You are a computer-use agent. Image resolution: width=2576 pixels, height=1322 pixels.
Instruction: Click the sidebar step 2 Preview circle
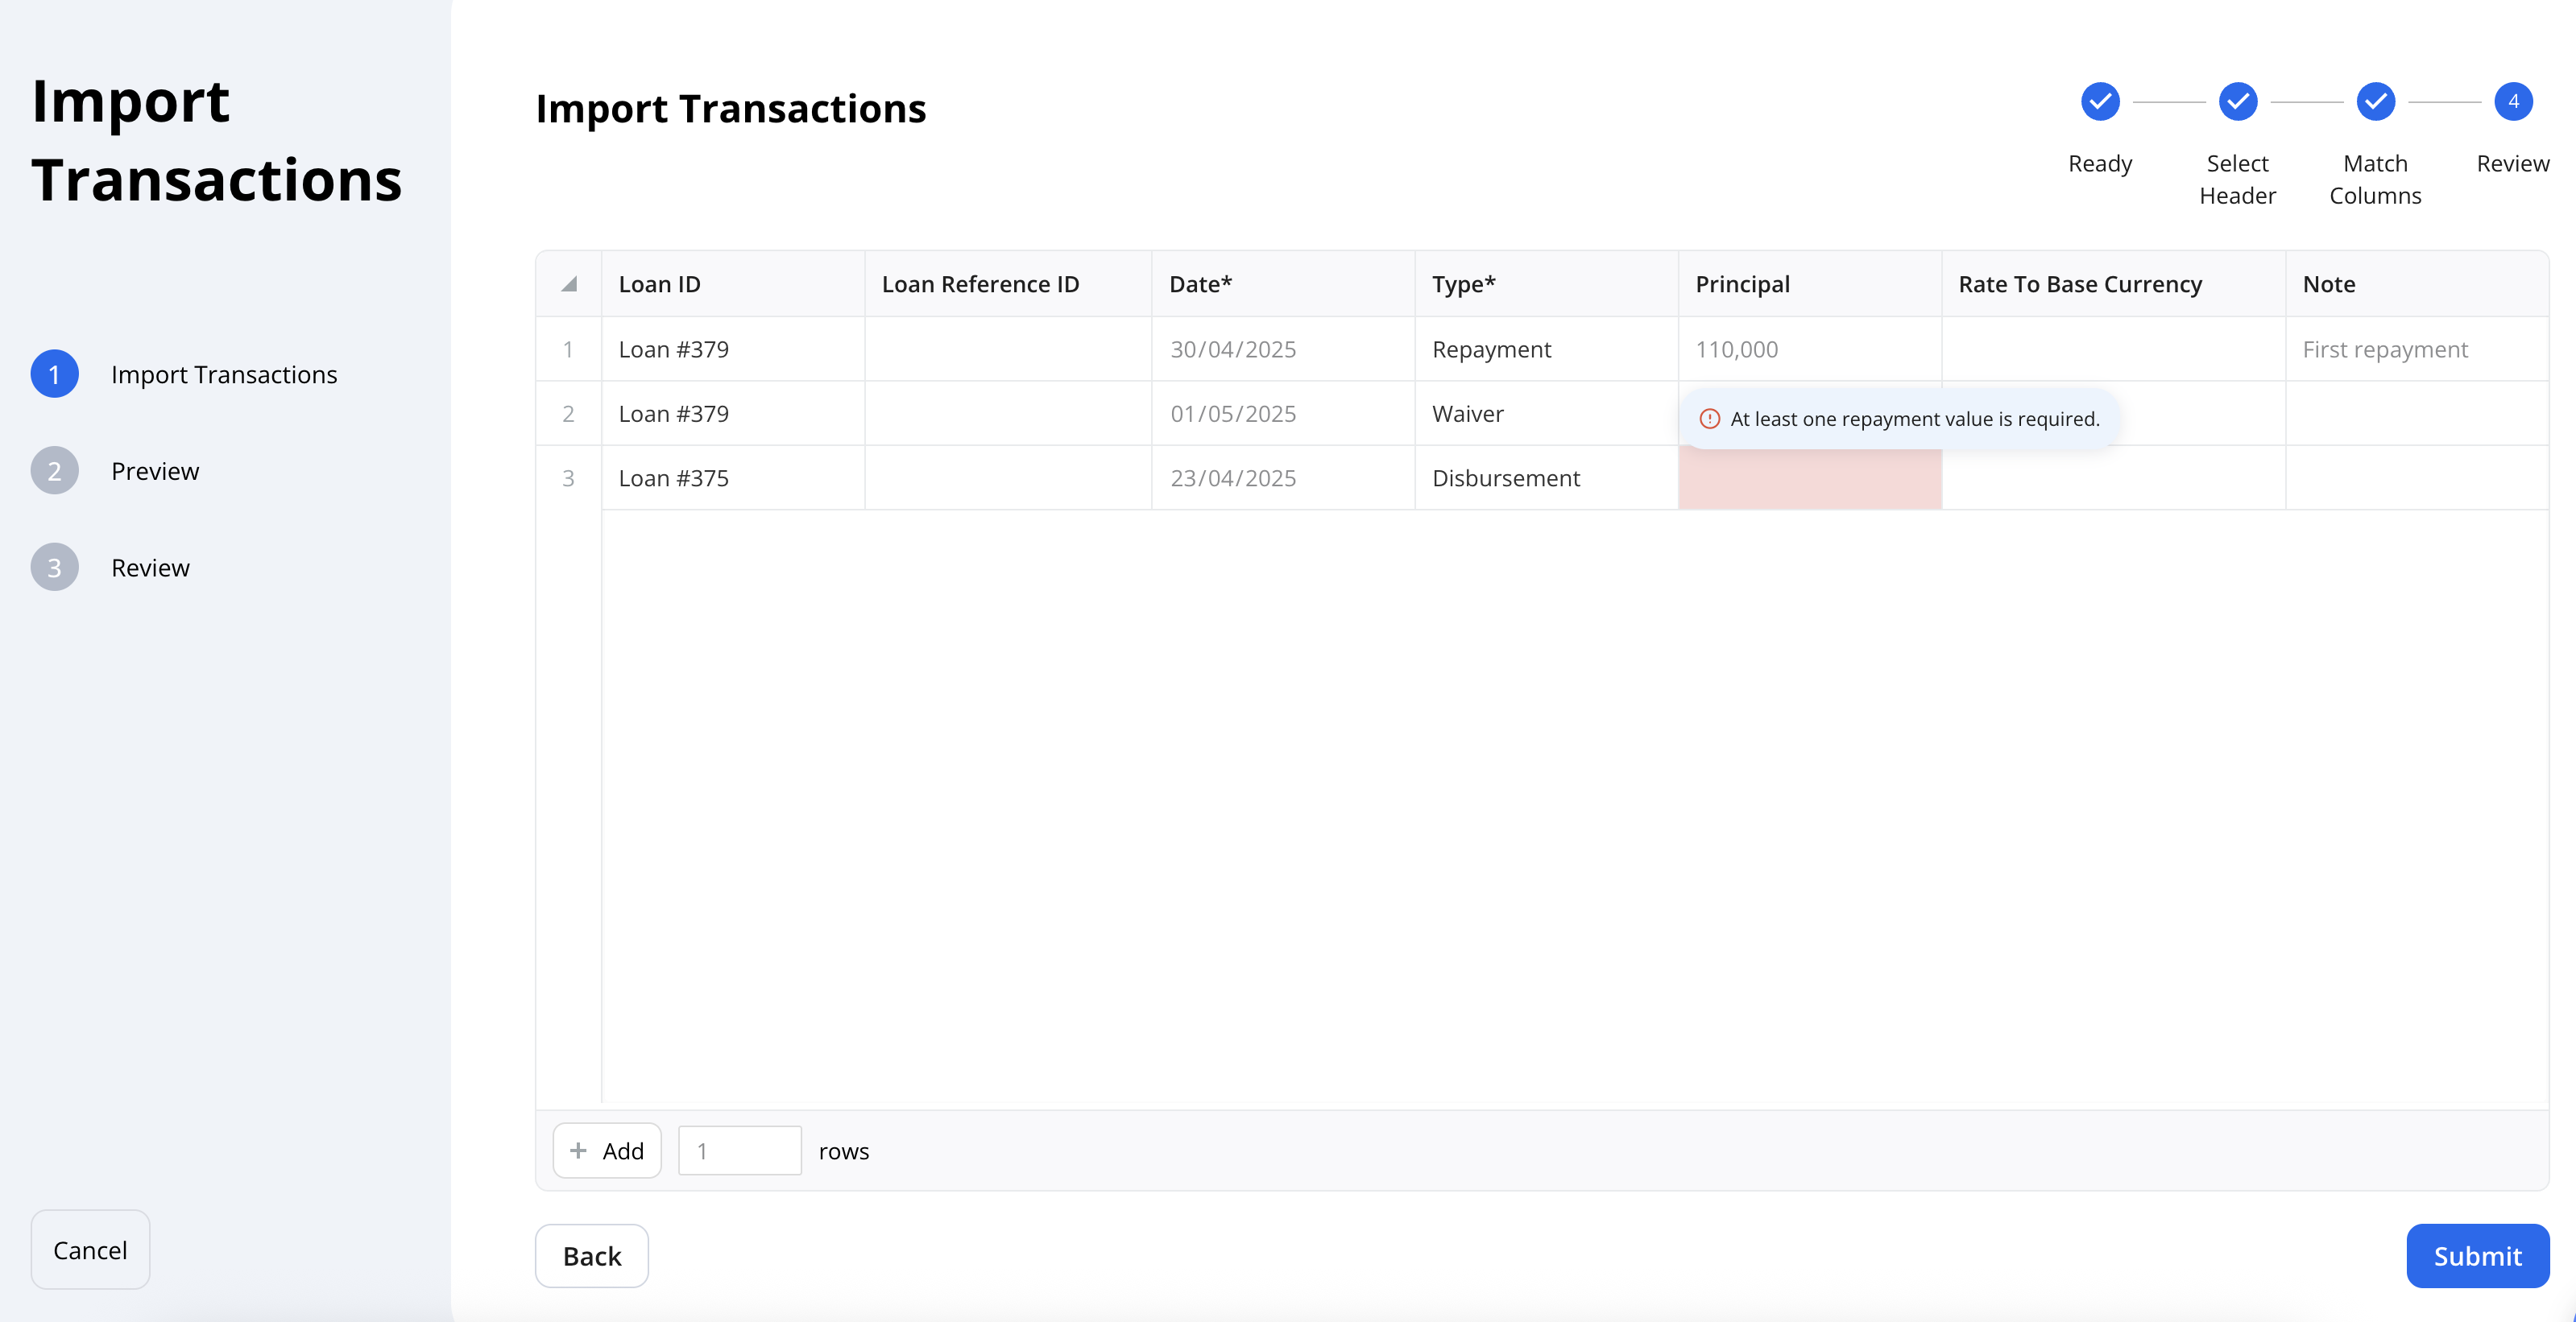(55, 471)
